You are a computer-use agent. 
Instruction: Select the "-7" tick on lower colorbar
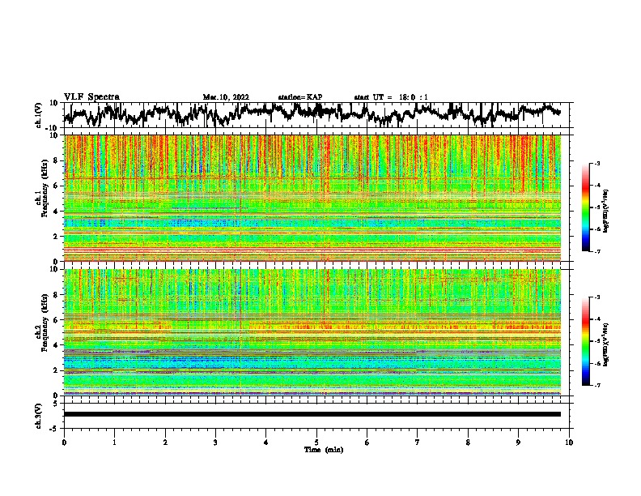[596, 385]
